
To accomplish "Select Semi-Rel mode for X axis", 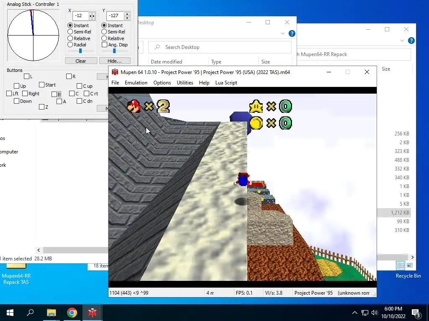I will pos(70,32).
